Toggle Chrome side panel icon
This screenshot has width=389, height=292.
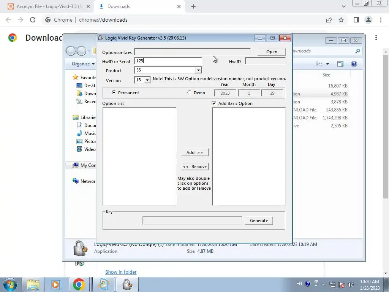click(x=356, y=20)
